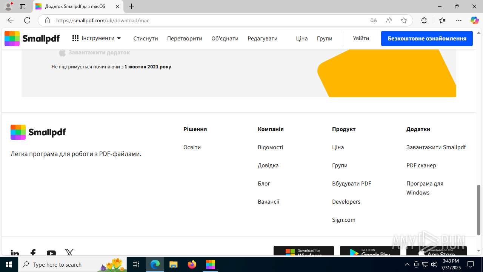The height and width of the screenshot is (272, 483).
Task: Add page to favorites star icon
Action: (404, 20)
